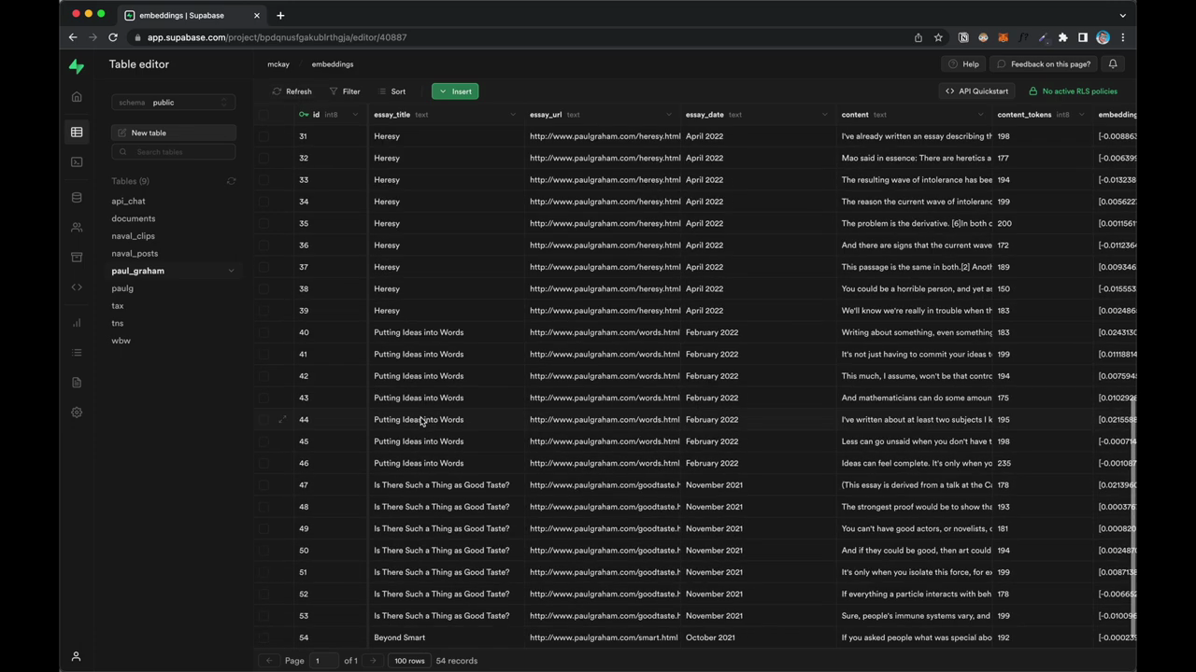Open API Quickstart

[976, 91]
